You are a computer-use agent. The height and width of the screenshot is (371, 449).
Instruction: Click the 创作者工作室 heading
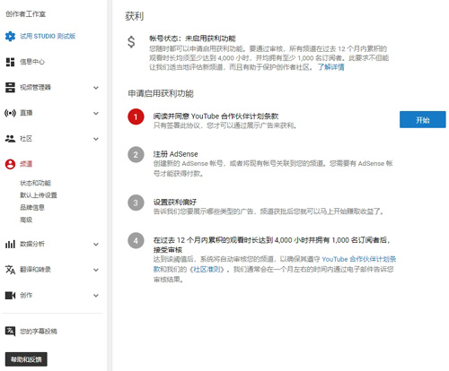click(x=26, y=14)
